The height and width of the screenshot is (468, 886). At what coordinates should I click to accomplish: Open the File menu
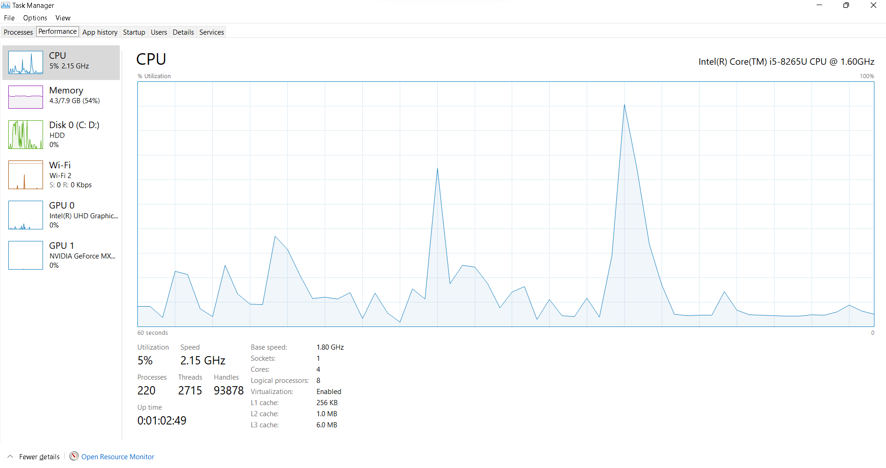point(9,18)
